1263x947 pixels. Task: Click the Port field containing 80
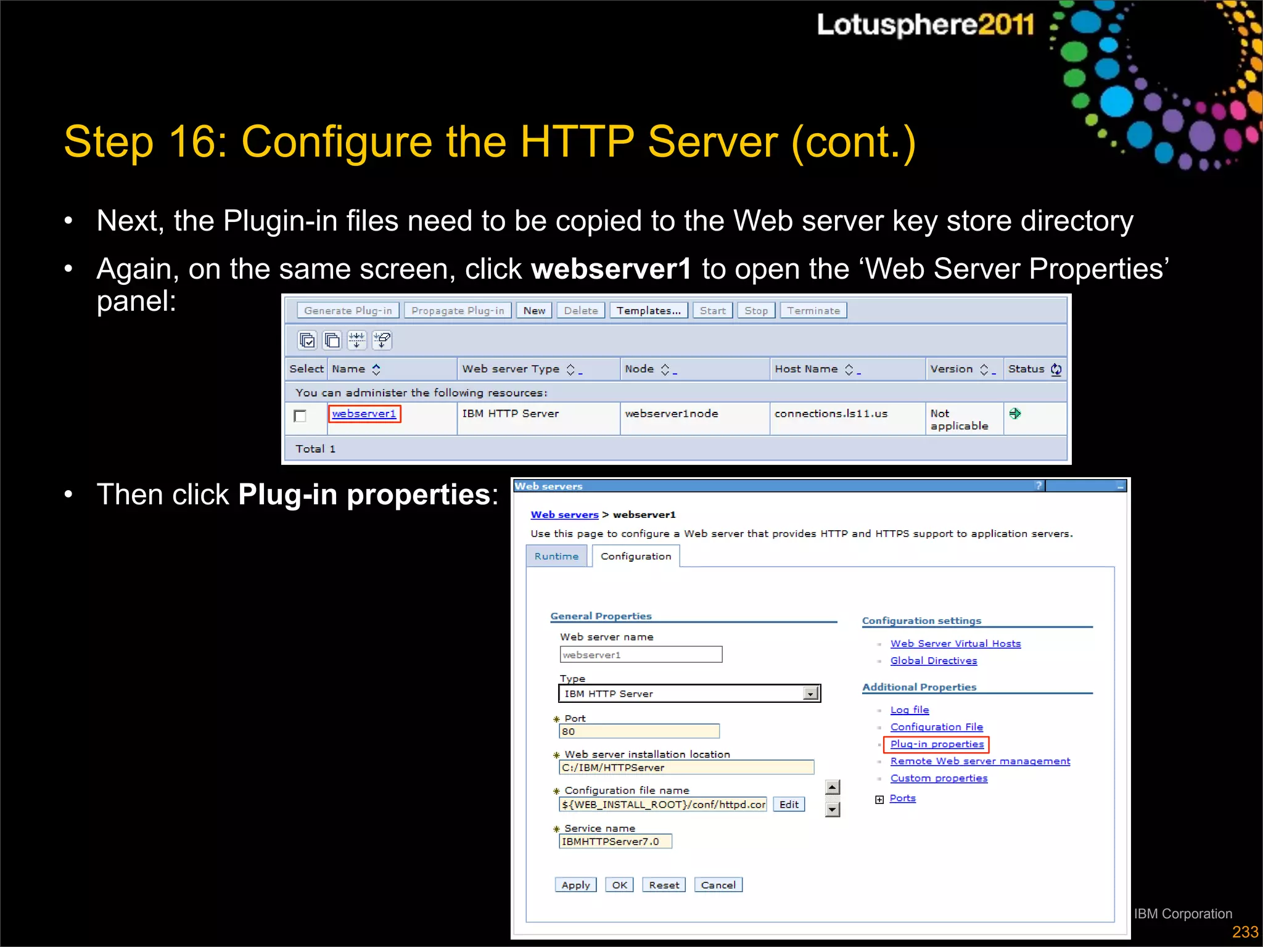click(639, 732)
